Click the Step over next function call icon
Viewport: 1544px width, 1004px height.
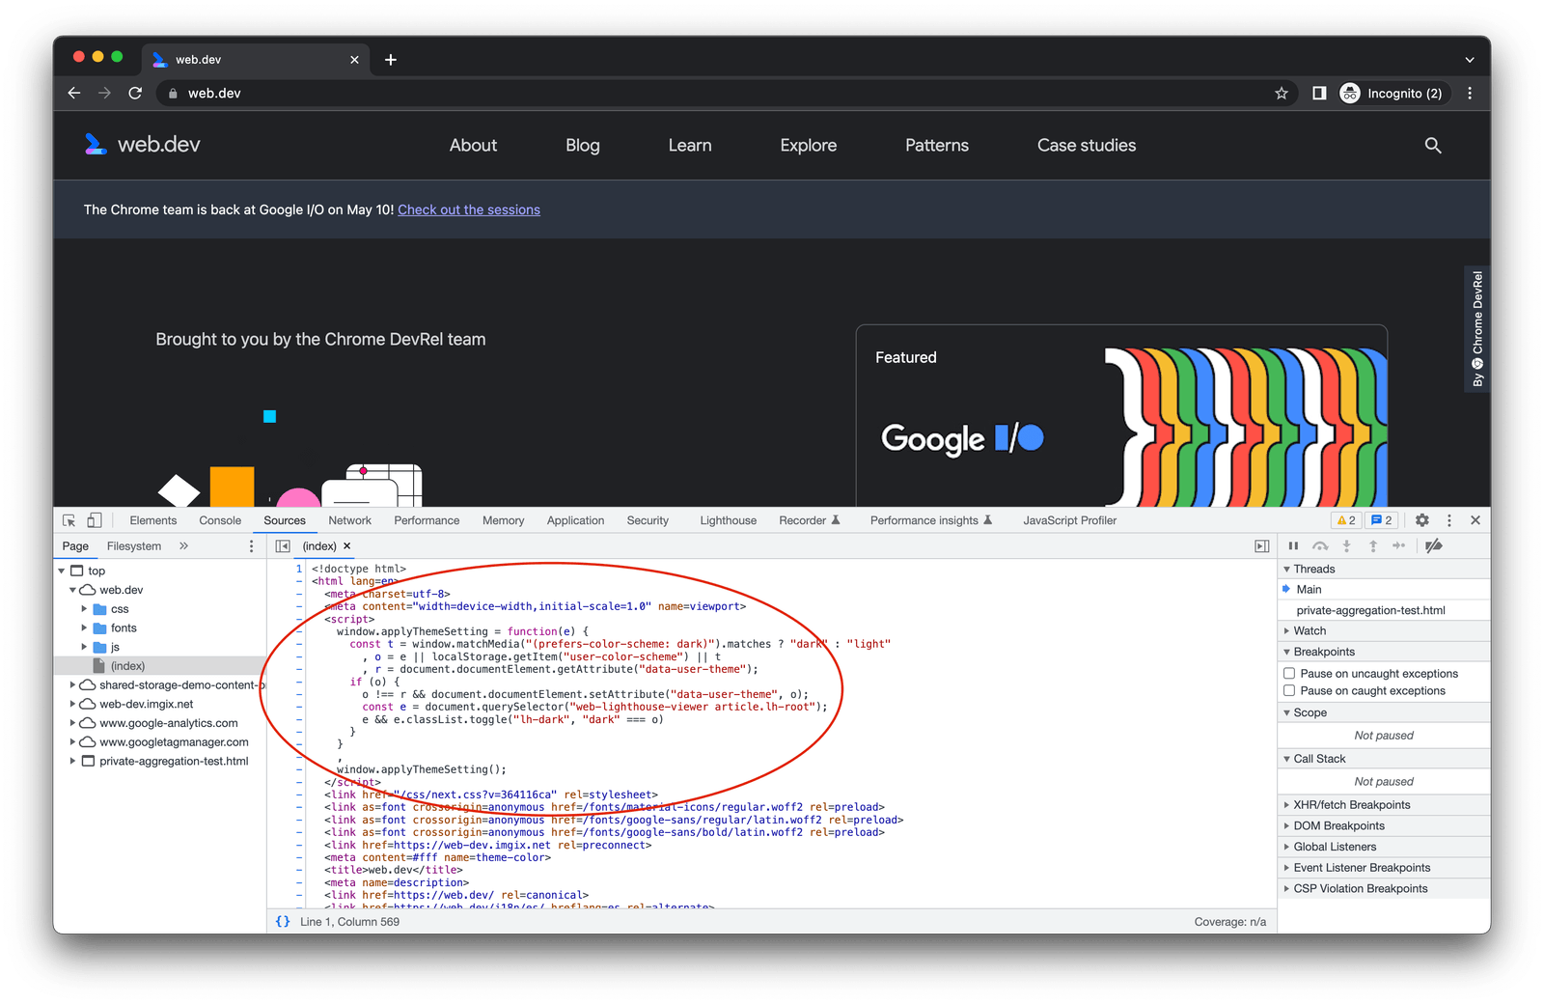(x=1320, y=545)
